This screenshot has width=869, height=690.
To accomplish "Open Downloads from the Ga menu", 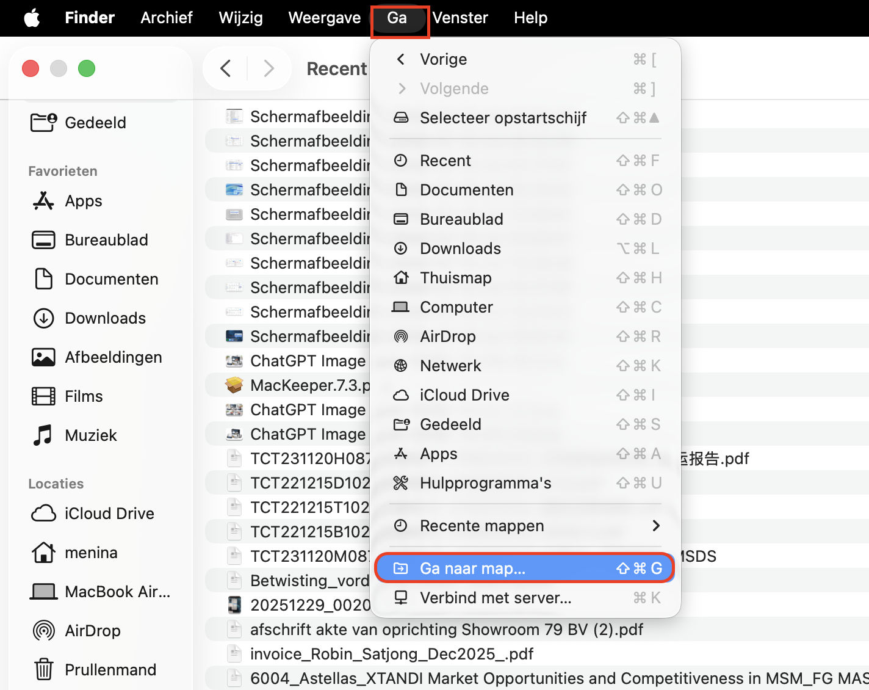I will (460, 249).
